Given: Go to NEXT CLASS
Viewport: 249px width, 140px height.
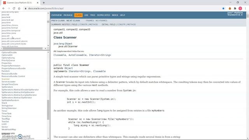Looking at the screenshot, I should [73, 21].
